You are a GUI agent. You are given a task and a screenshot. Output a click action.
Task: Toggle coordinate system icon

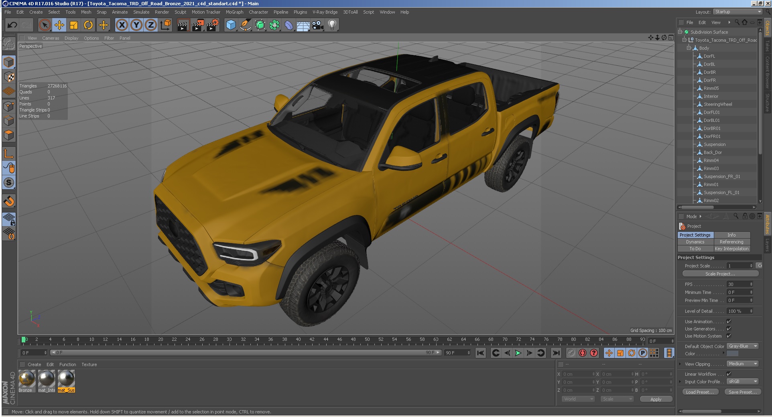(x=165, y=25)
